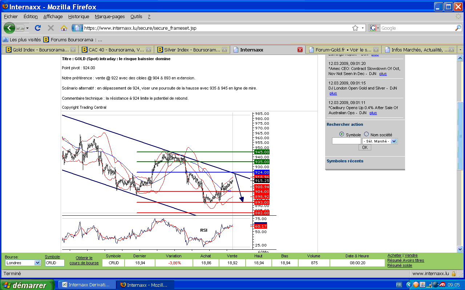The width and height of the screenshot is (465, 290).
Task: Click the site identity icon in address bar
Action: pos(77,28)
